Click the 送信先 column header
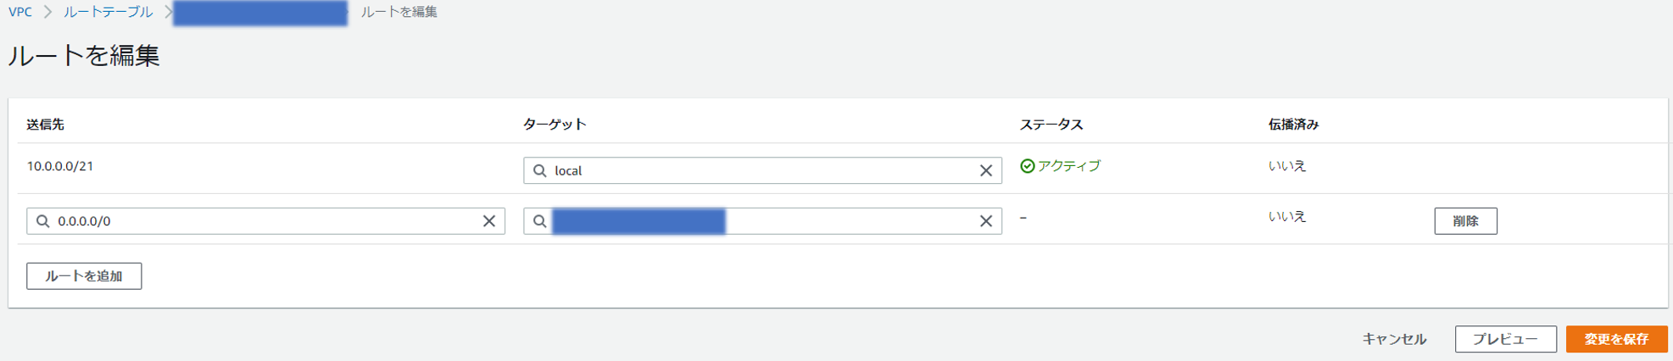This screenshot has height=361, width=1673. tap(45, 125)
